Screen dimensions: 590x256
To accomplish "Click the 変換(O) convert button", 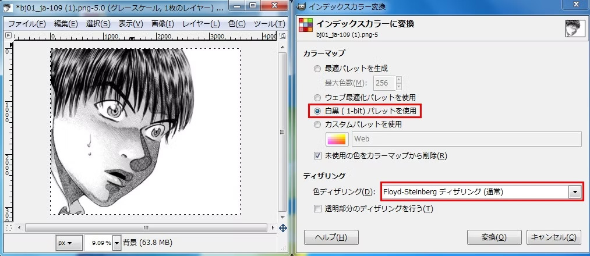I will point(494,237).
